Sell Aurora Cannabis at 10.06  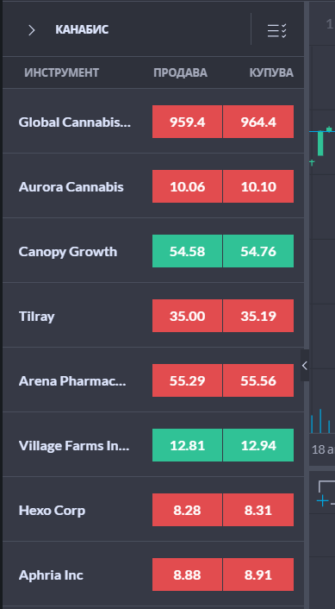(187, 186)
